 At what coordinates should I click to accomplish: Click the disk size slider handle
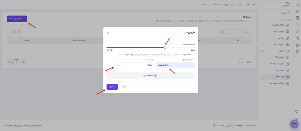pyautogui.click(x=165, y=48)
